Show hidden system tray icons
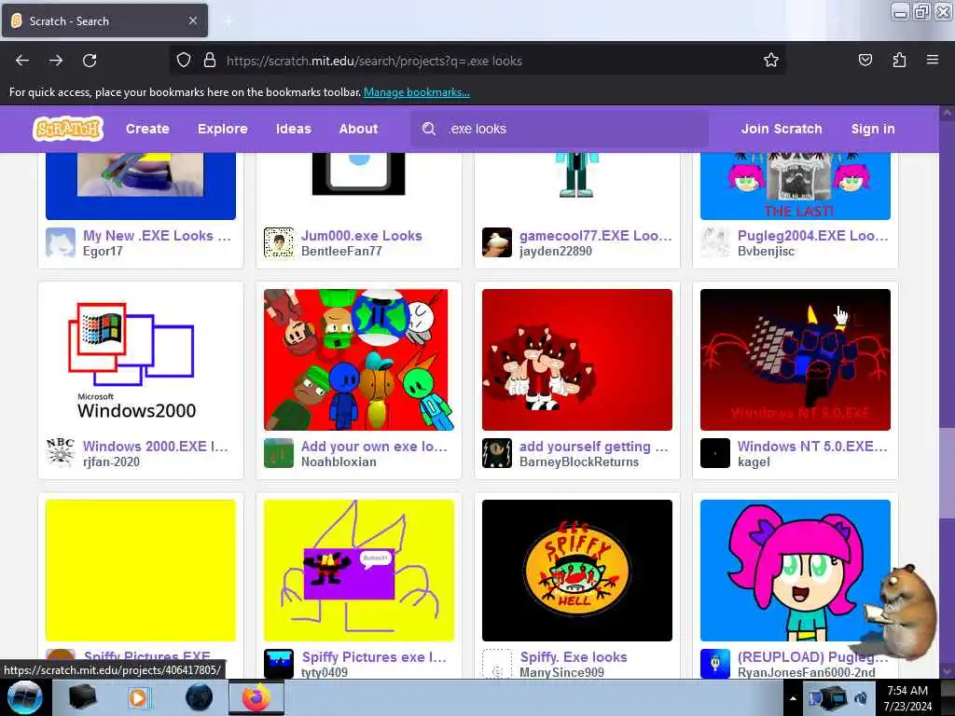Screen dimensions: 955x716 [x=793, y=698]
